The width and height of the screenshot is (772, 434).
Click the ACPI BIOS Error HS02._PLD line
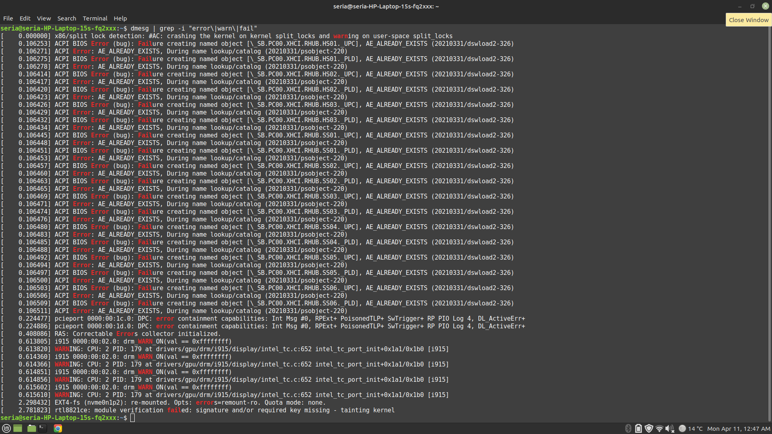coord(257,90)
